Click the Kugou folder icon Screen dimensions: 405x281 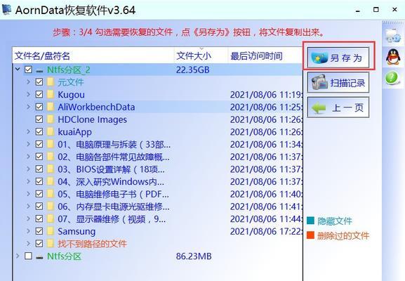[51, 94]
